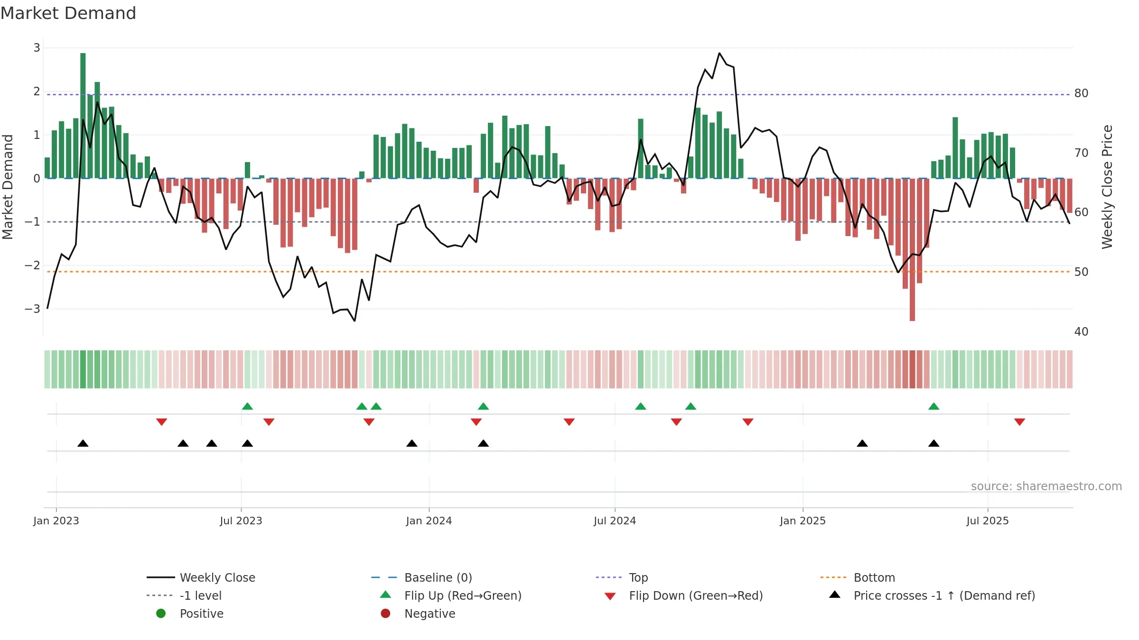Click the darkest red cell in the heat strip
1139x640 pixels.
[912, 369]
